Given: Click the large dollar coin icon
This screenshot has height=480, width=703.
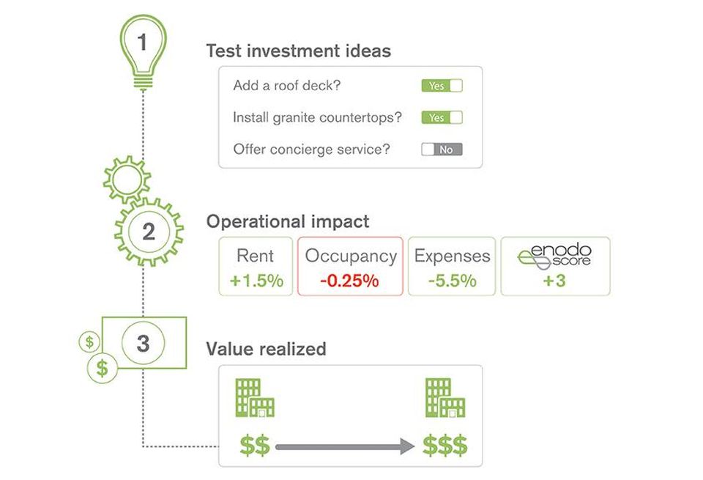Looking at the screenshot, I should click(103, 368).
